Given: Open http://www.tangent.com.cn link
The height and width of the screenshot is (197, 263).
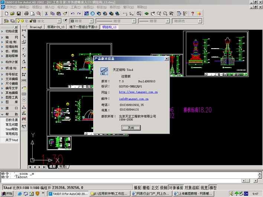Looking at the screenshot, I should click(139, 92).
